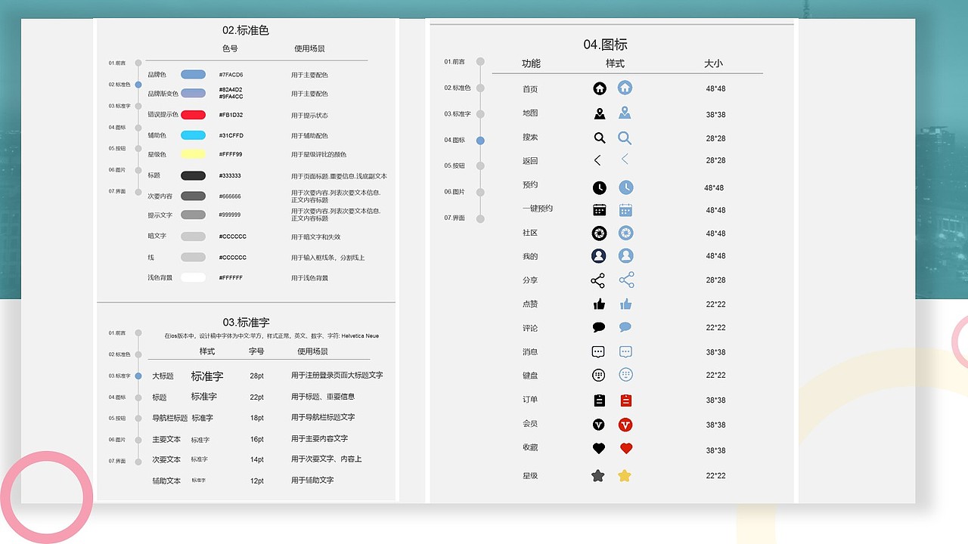Pick the 次要内容 #666666 swatch
968x544 pixels.
[x=194, y=196]
